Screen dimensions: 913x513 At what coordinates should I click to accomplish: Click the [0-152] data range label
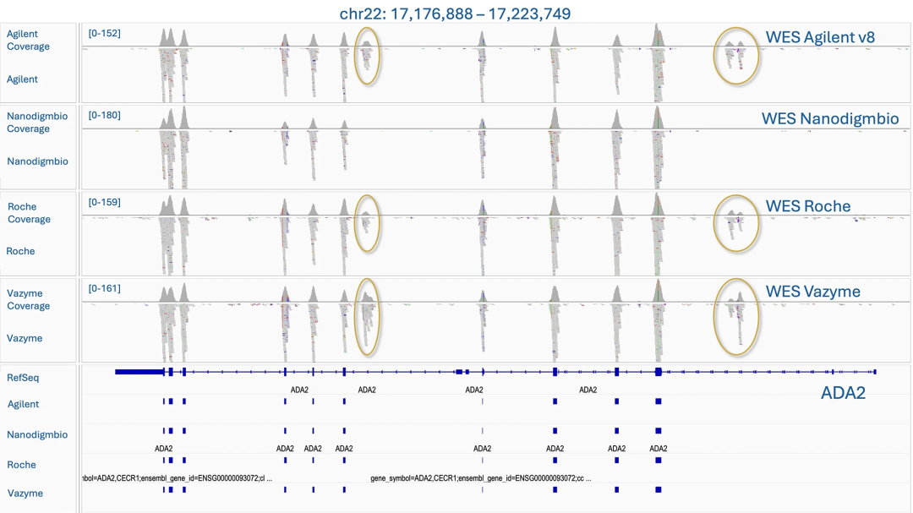pos(105,33)
